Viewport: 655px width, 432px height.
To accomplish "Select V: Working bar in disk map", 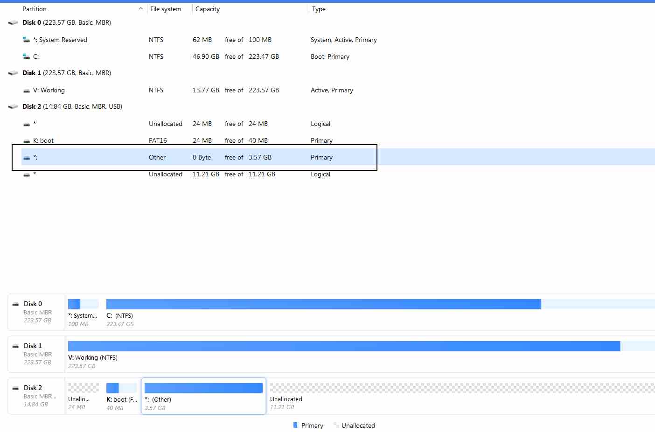I will pyautogui.click(x=344, y=346).
